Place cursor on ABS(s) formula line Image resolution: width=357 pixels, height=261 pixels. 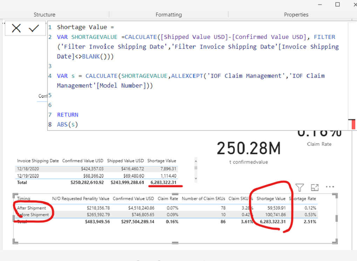click(x=67, y=125)
